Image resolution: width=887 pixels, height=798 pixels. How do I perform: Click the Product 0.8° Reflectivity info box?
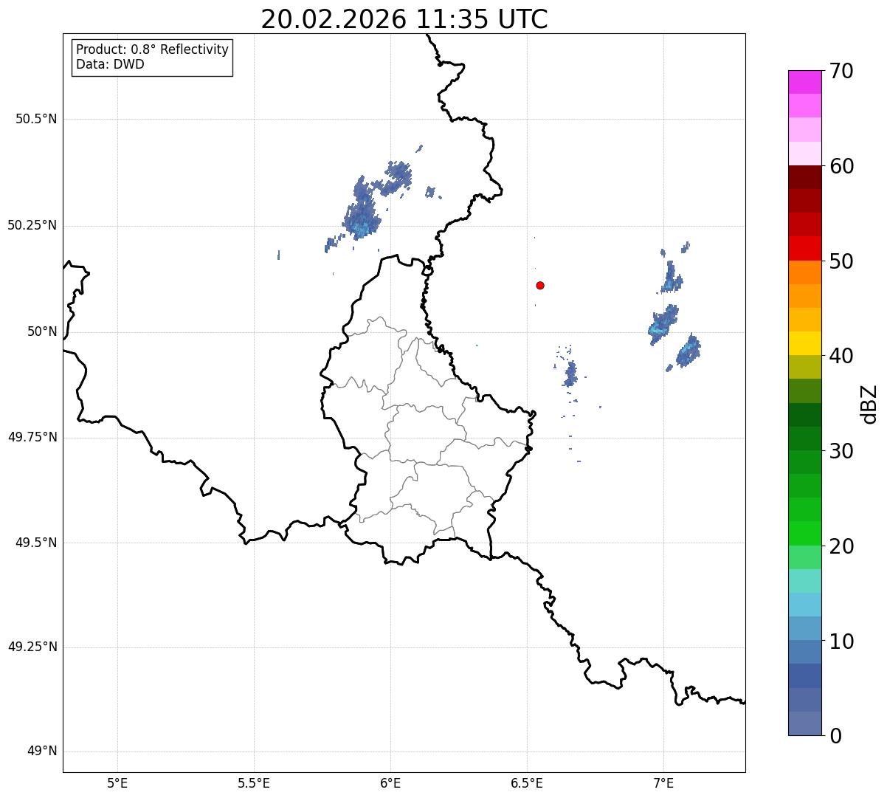(153, 57)
